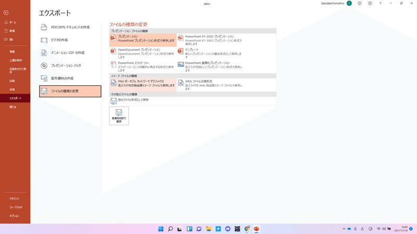417x234 pixels.
Task: Send positive feedback with the smiley icon
Action: click(x=360, y=4)
